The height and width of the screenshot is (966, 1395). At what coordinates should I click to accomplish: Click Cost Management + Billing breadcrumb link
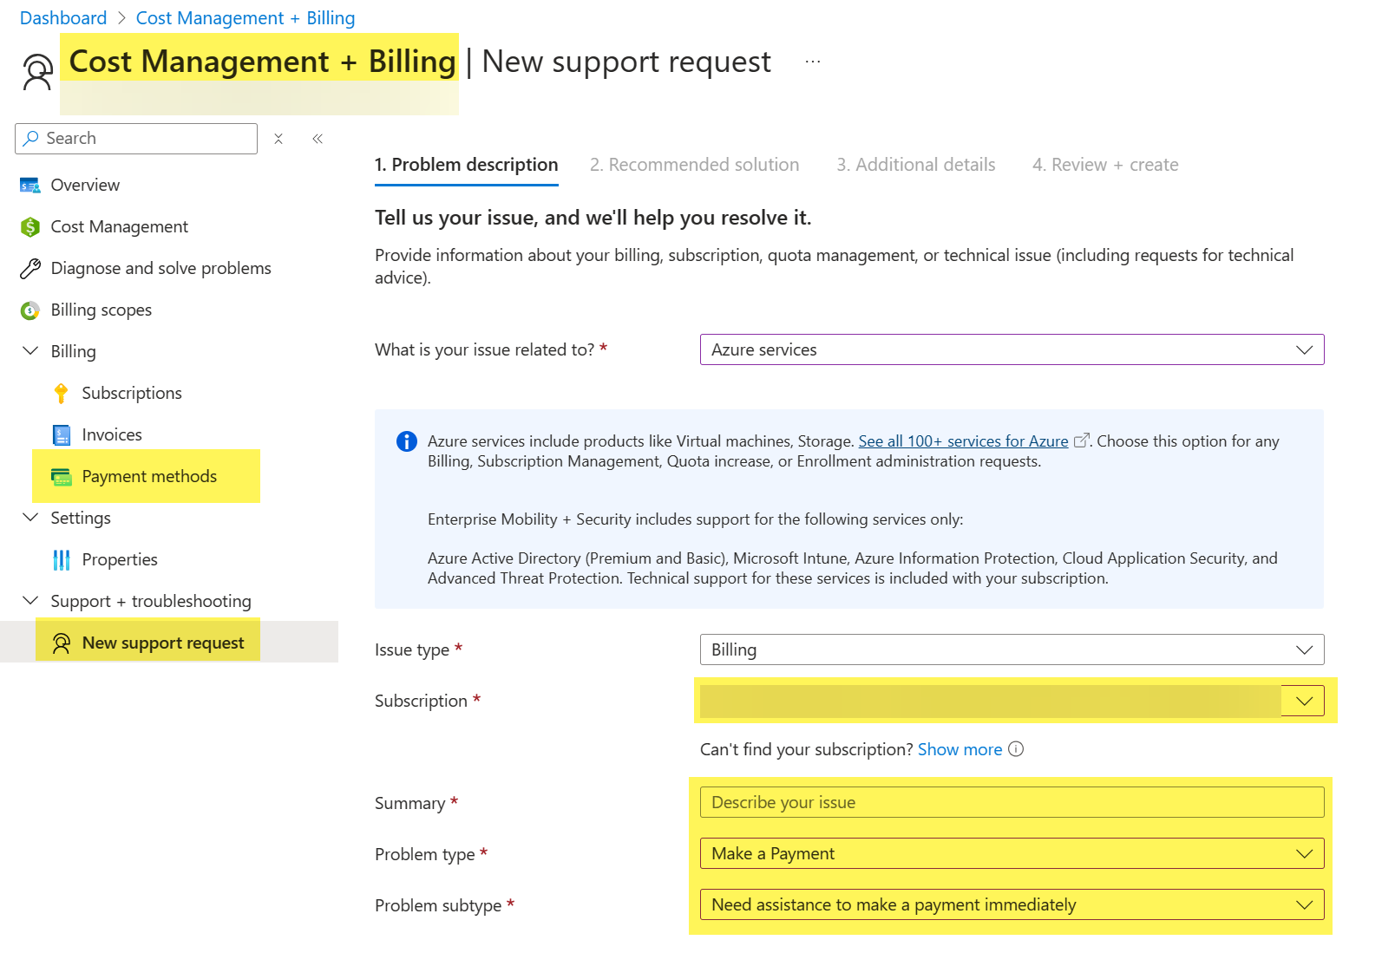(x=246, y=18)
